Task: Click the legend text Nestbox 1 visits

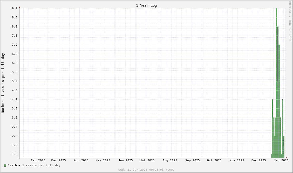Action: point(34,165)
